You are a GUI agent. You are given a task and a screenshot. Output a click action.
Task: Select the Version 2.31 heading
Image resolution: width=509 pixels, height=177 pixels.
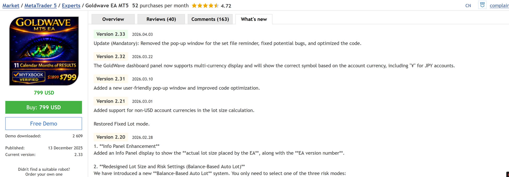pos(111,79)
